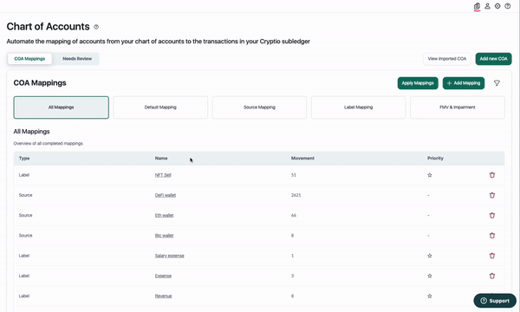Click Source type in Btc wallet row
520x312 pixels.
point(25,236)
